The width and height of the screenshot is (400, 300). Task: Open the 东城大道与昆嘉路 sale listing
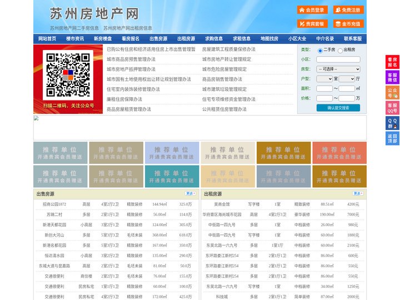54,266
